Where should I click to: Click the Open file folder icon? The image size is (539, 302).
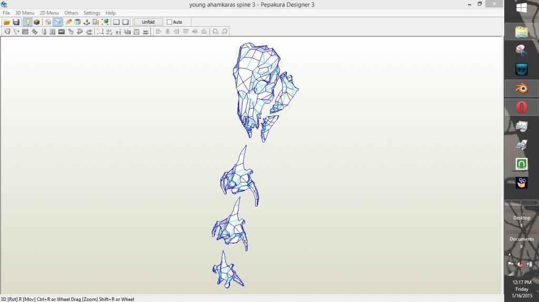point(6,22)
